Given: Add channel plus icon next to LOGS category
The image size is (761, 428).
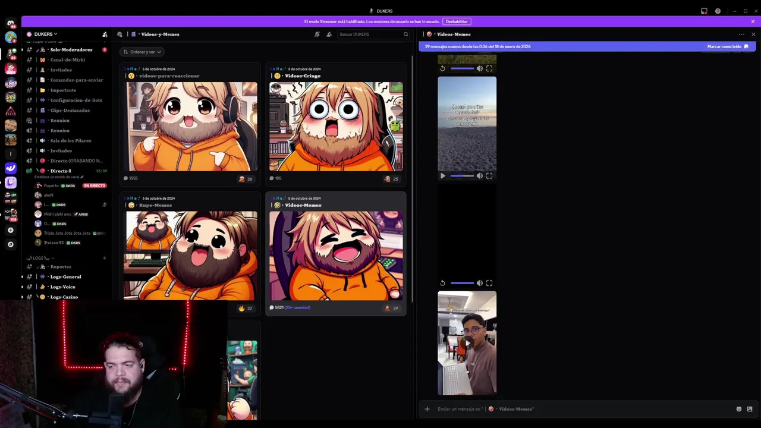Looking at the screenshot, I should tap(105, 258).
